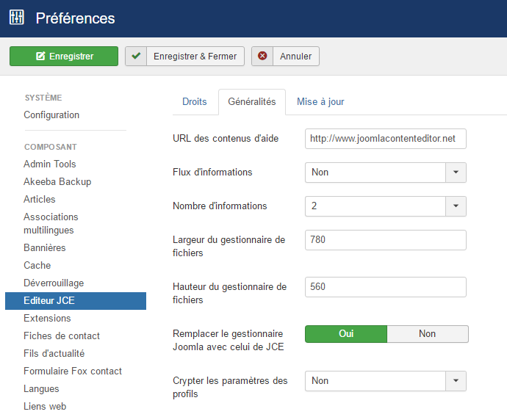Image resolution: width=507 pixels, height=417 pixels.
Task: Click the Annuler button
Action: (286, 57)
